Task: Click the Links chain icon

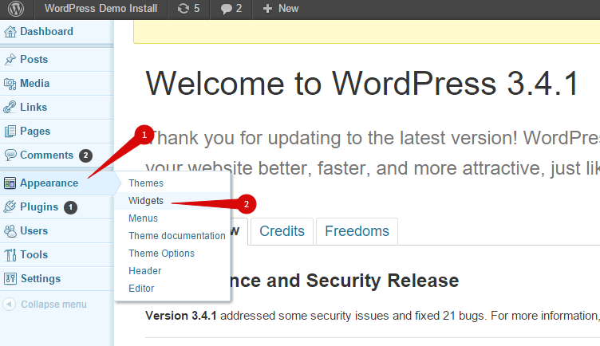Action: click(10, 107)
